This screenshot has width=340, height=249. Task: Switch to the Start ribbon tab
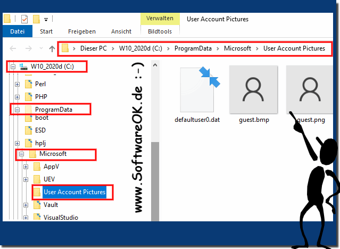(46, 31)
